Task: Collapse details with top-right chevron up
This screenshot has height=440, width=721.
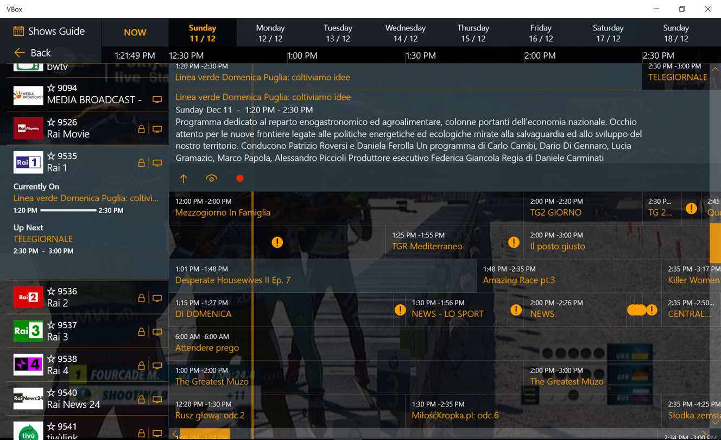Action: tap(715, 70)
